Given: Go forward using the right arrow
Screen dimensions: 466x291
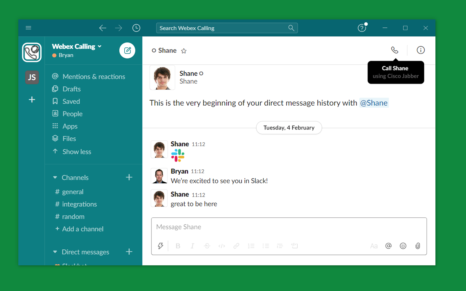Looking at the screenshot, I should pyautogui.click(x=119, y=28).
